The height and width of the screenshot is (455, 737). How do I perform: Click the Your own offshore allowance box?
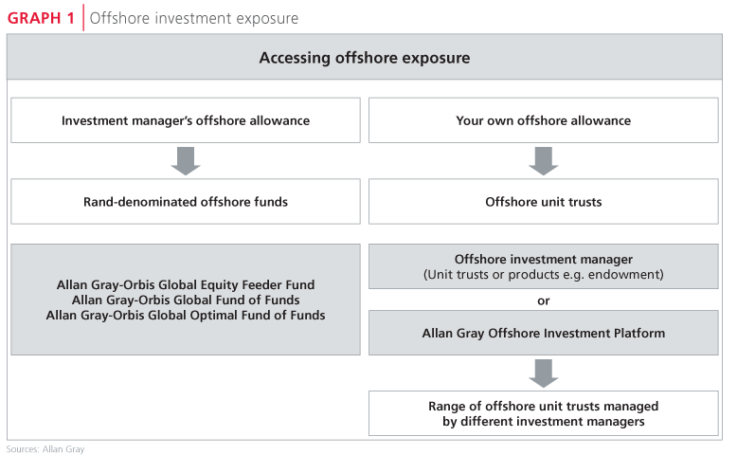pyautogui.click(x=544, y=120)
